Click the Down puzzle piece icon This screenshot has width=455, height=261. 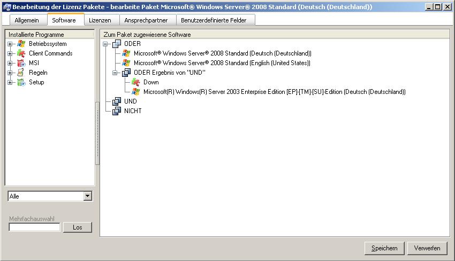pos(136,82)
